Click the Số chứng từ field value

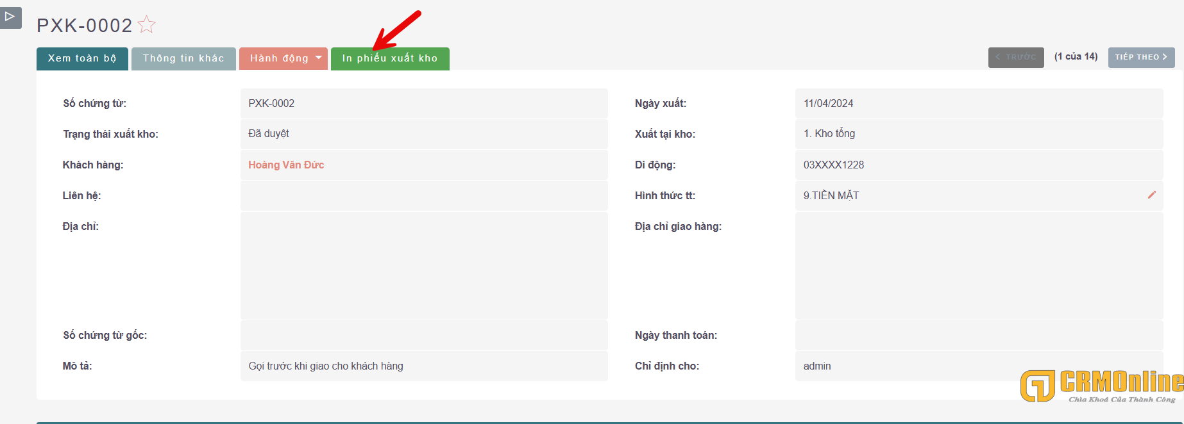coord(423,104)
